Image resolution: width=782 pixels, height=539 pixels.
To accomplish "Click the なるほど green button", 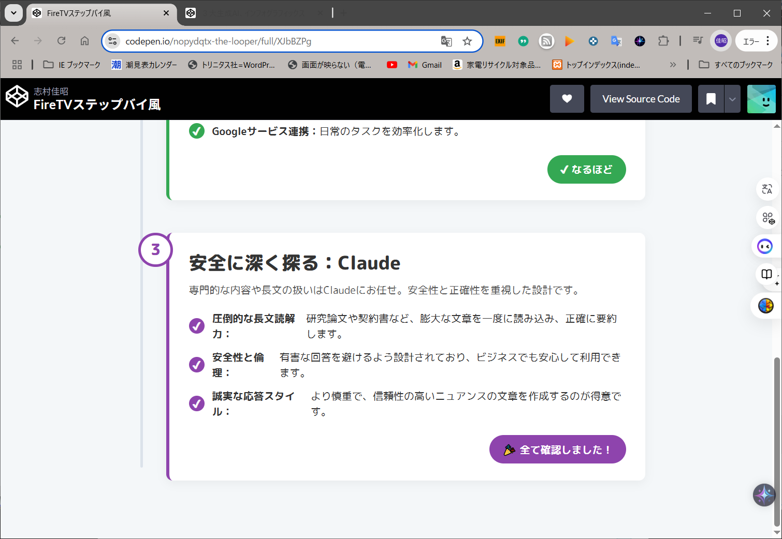I will [587, 169].
